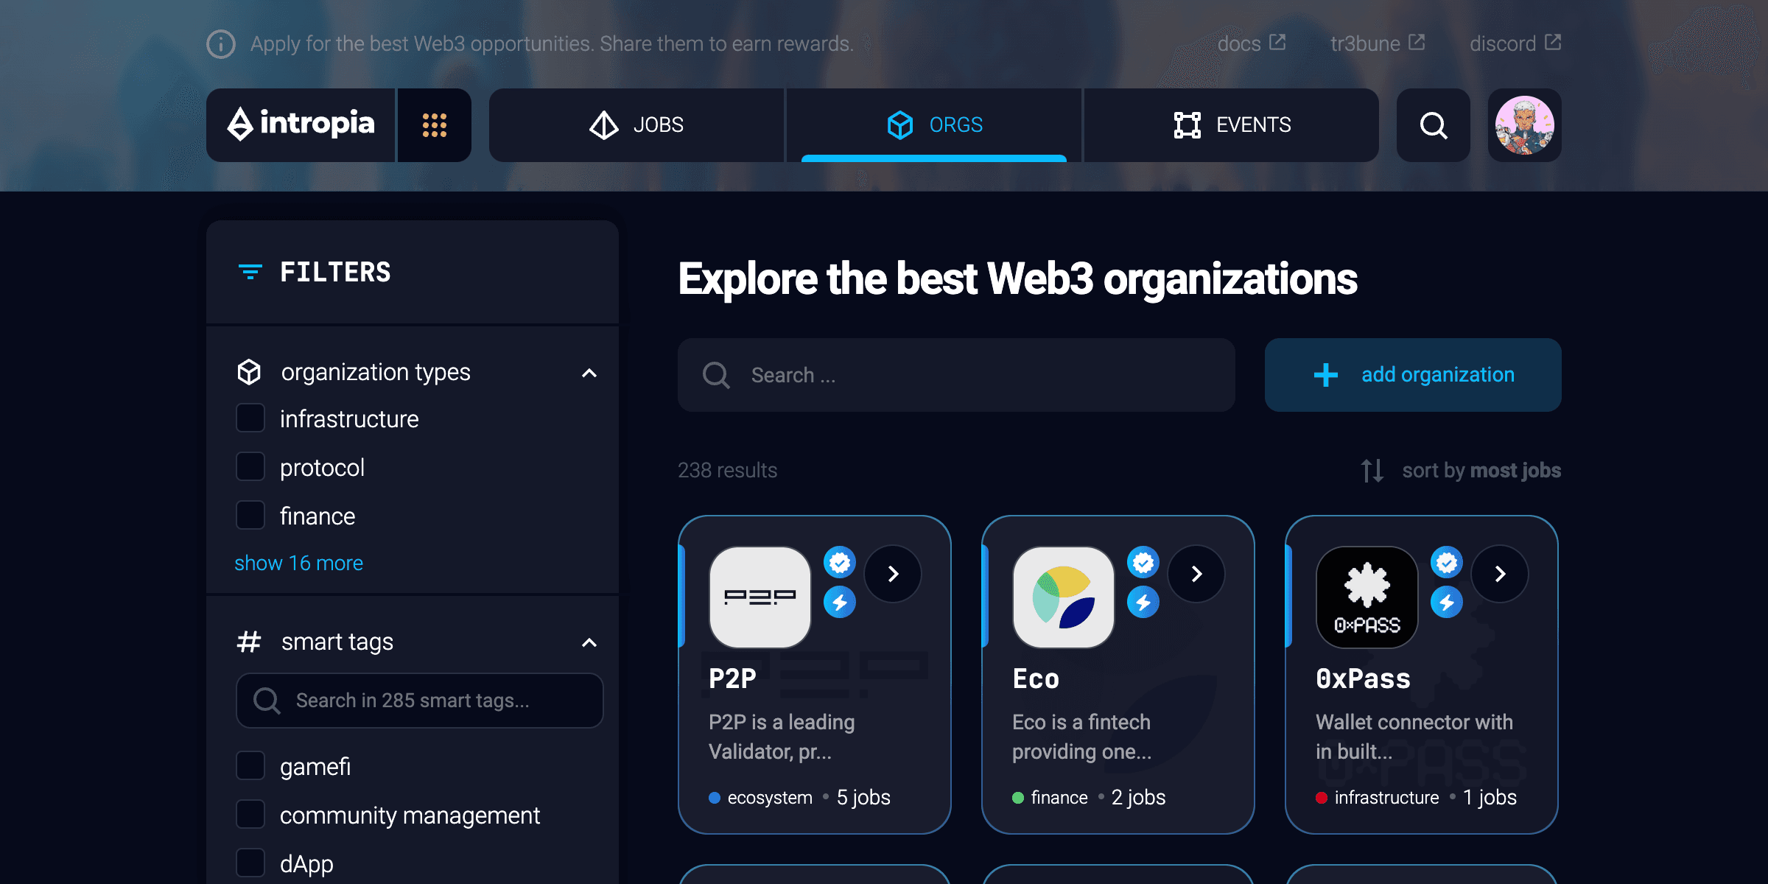The height and width of the screenshot is (884, 1768).
Task: Open the apps grid menu icon
Action: 435,125
